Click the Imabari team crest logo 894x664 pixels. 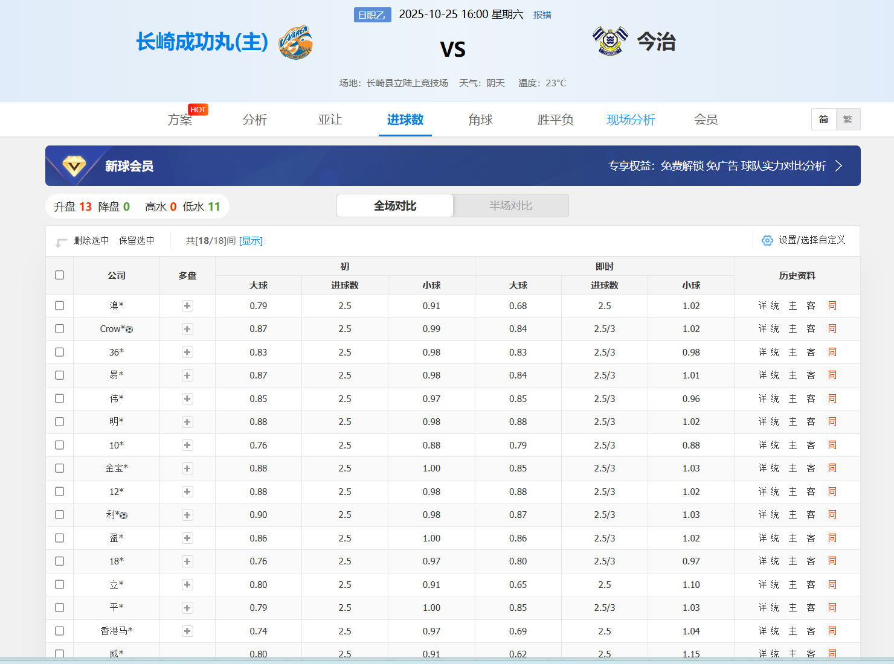click(x=610, y=41)
